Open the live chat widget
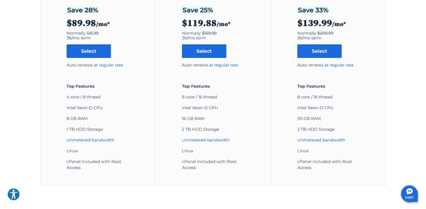Image resolution: width=426 pixels, height=209 pixels. [x=409, y=193]
